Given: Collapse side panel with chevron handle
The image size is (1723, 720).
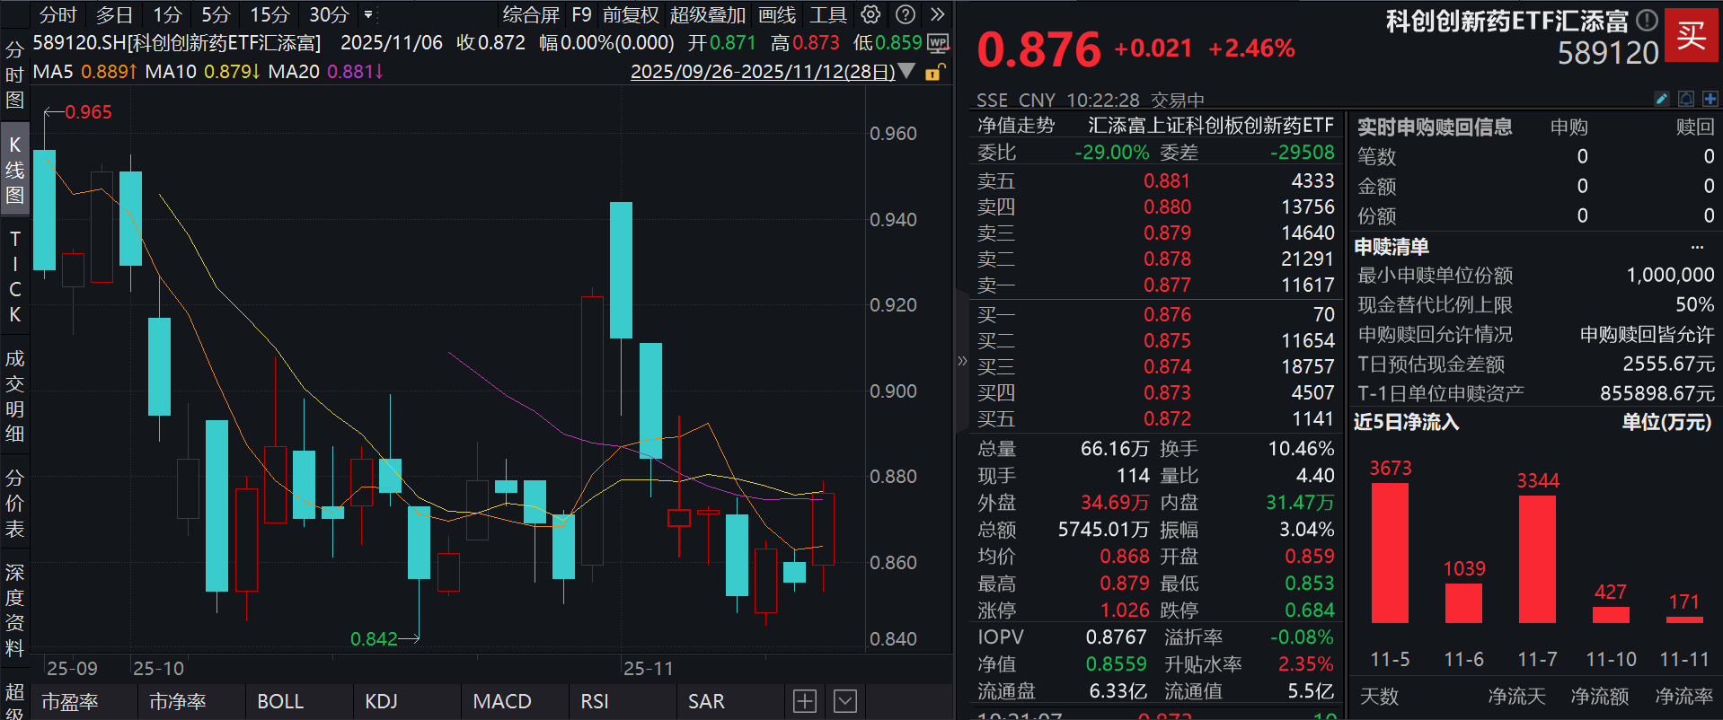Looking at the screenshot, I should [x=962, y=361].
